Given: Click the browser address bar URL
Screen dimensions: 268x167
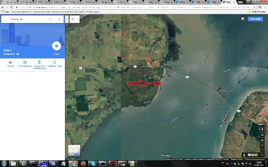Looking at the screenshot, I should 139,8.
